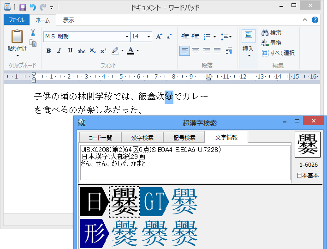Click the すべて選択 select all button

(278, 53)
